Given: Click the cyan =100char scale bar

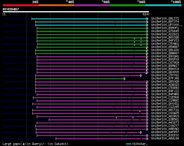Looking at the screenshot, I should tap(129, 144).
